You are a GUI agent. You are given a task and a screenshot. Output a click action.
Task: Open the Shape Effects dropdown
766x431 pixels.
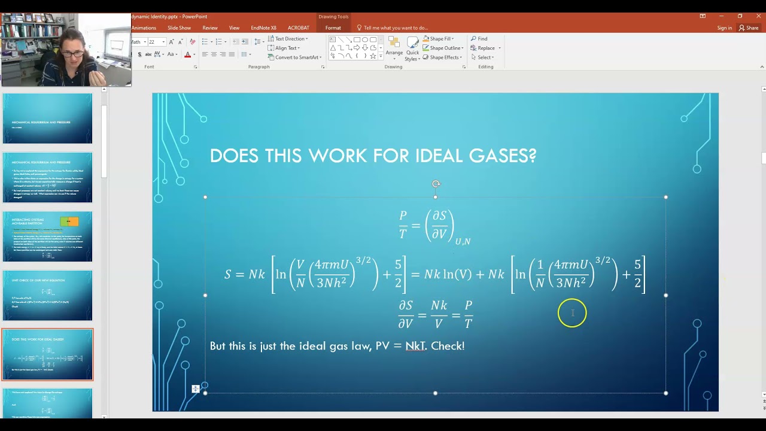point(442,57)
